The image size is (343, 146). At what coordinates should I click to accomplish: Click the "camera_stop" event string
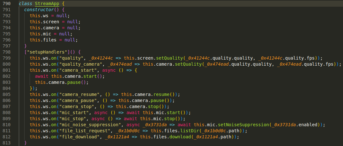tap(76, 106)
